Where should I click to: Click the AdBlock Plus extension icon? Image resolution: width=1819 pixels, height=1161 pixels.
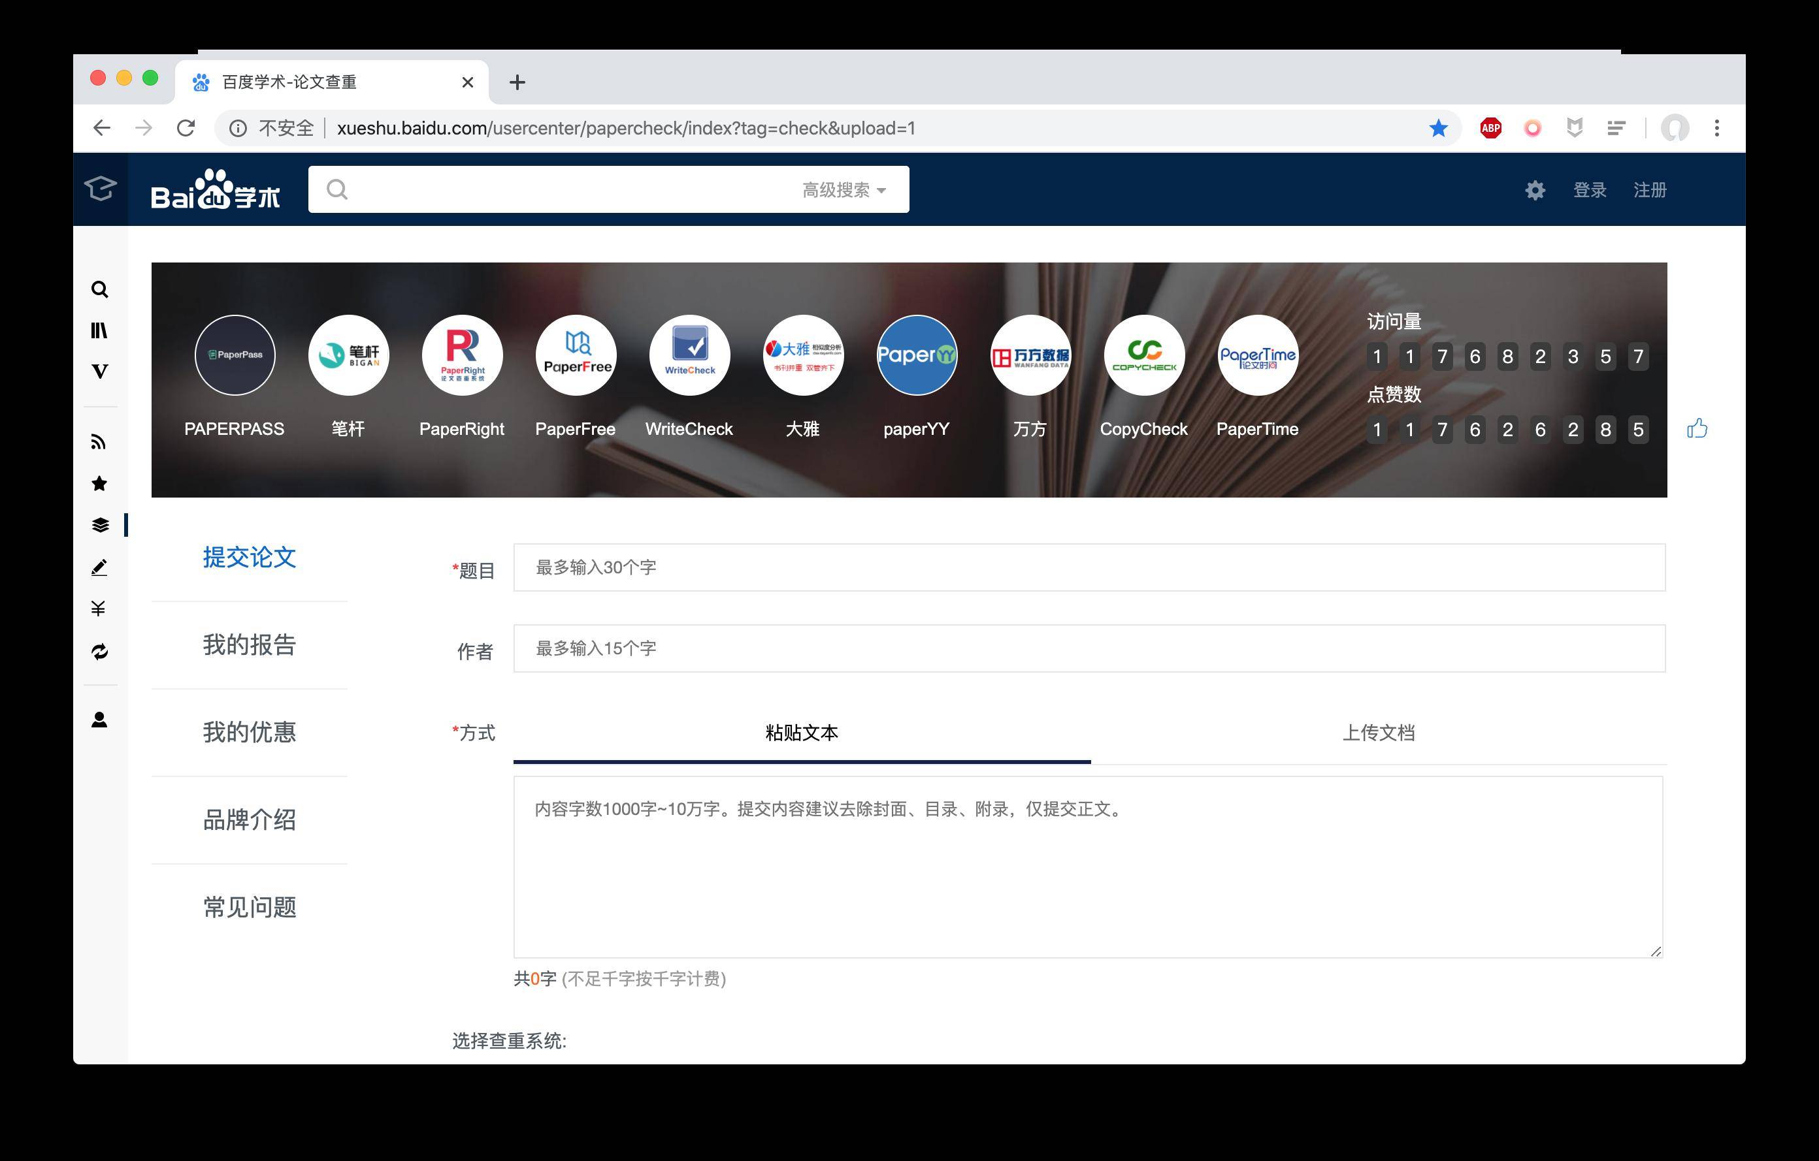pyautogui.click(x=1491, y=129)
